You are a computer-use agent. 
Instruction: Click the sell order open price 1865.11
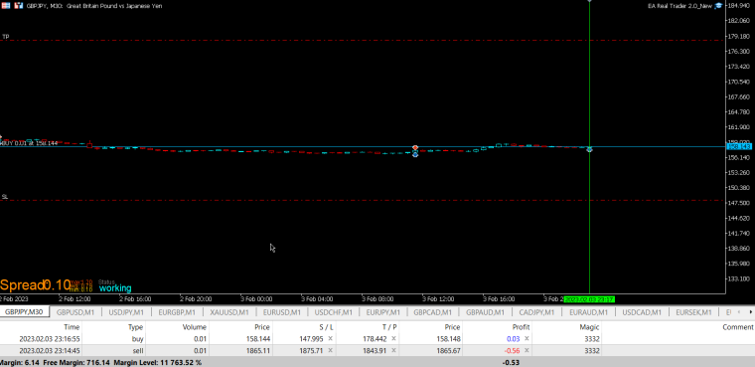[x=259, y=351]
